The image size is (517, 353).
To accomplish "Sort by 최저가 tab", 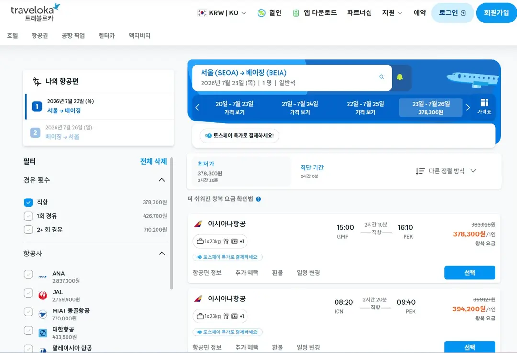I will 242,172.
